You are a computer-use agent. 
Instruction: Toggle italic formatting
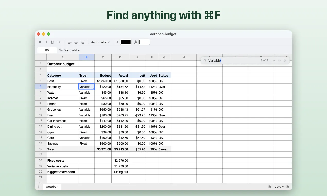(46, 42)
